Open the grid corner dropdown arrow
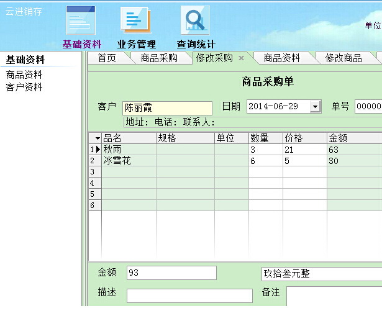 98,138
